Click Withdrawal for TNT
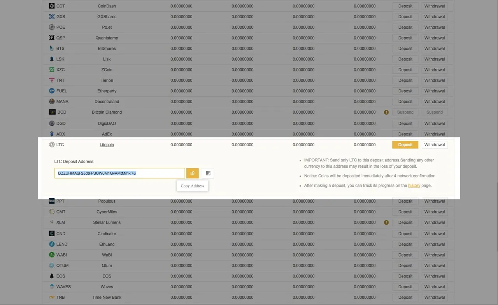Viewport: 498px width, 305px height. point(435,80)
